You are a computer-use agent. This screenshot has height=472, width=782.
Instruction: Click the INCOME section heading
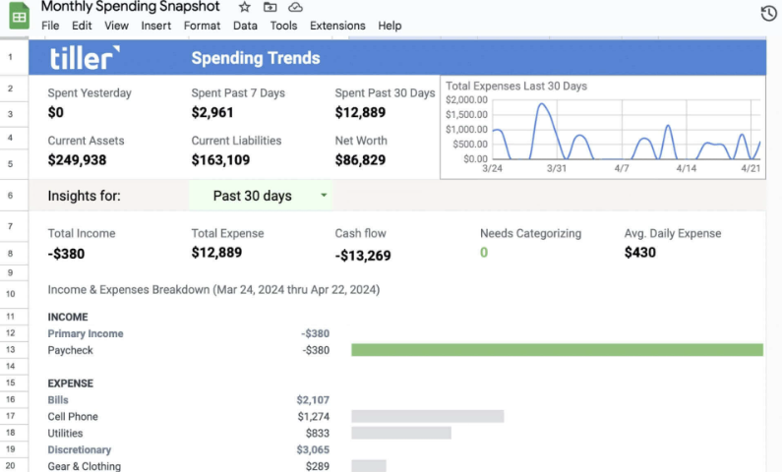click(x=68, y=317)
